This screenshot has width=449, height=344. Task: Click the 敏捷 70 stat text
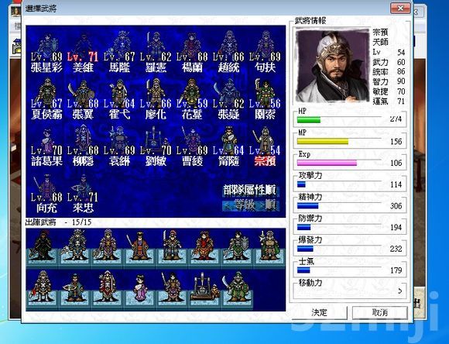point(389,91)
